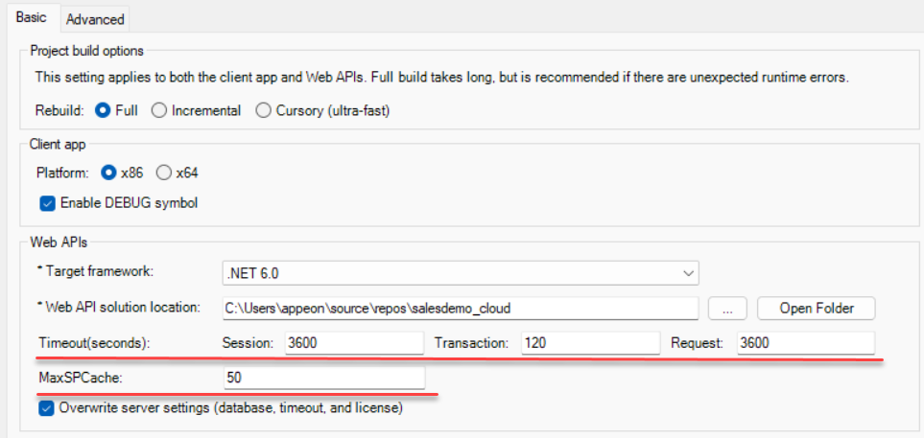
Task: Select the Full rebuild radio button
Action: coord(103,110)
